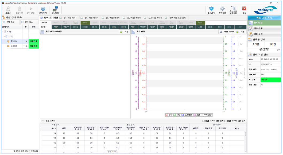
Task: Uncheck 용접 데이터 2번 보기 checkbox
Action: pos(204,121)
